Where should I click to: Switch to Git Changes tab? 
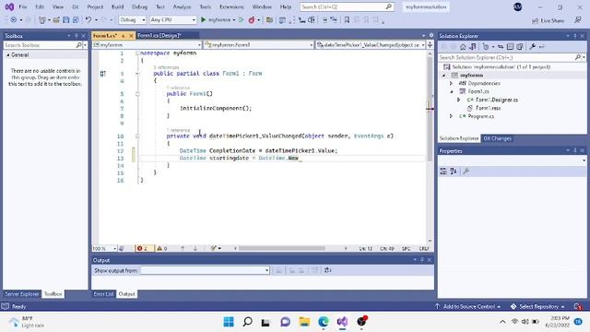pos(497,138)
